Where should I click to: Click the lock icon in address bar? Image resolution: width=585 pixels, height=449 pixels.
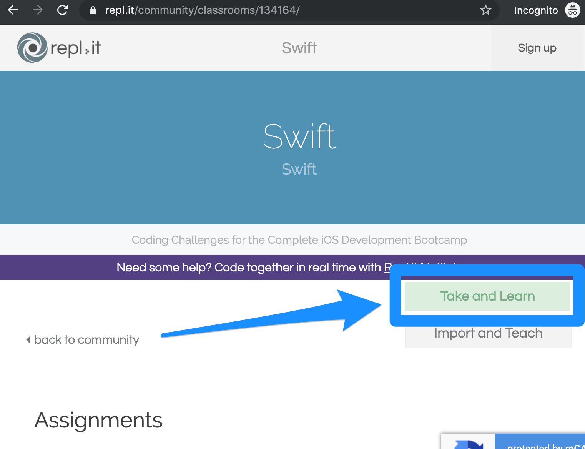pos(93,10)
